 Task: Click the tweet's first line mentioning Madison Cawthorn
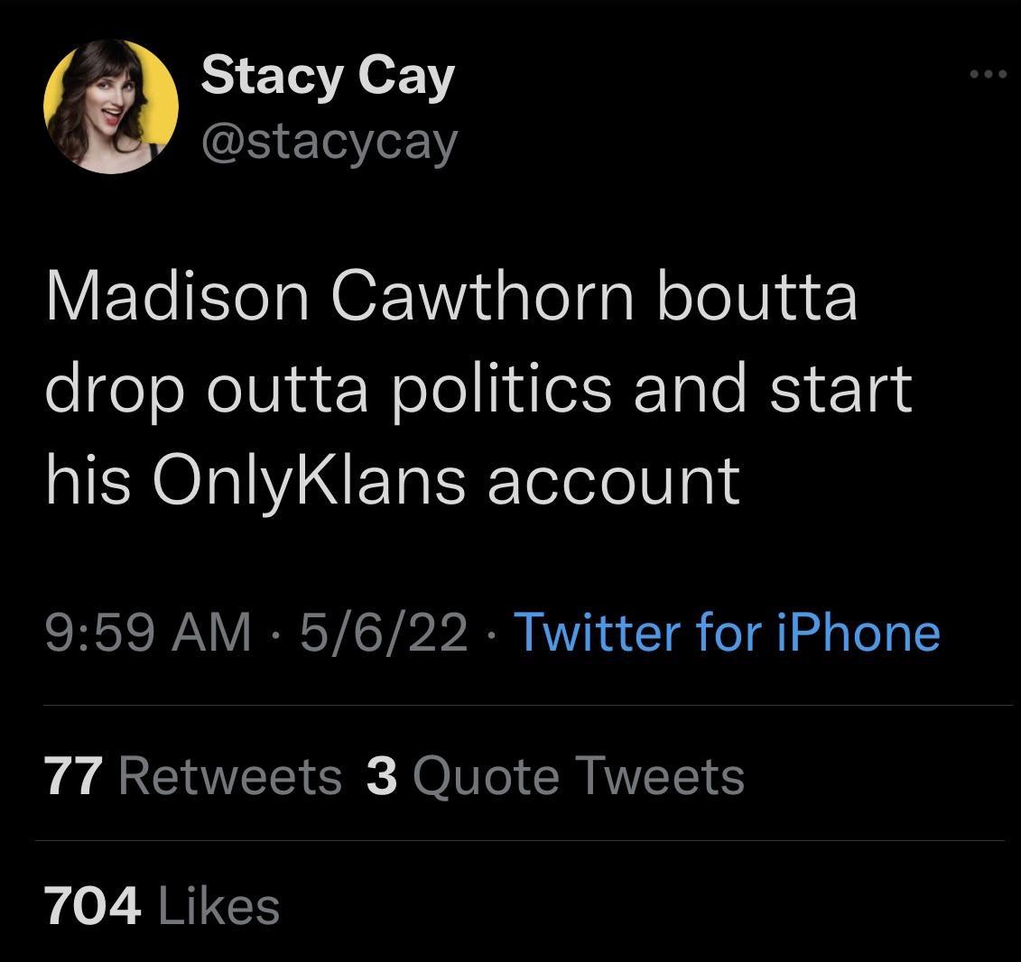coord(451,298)
